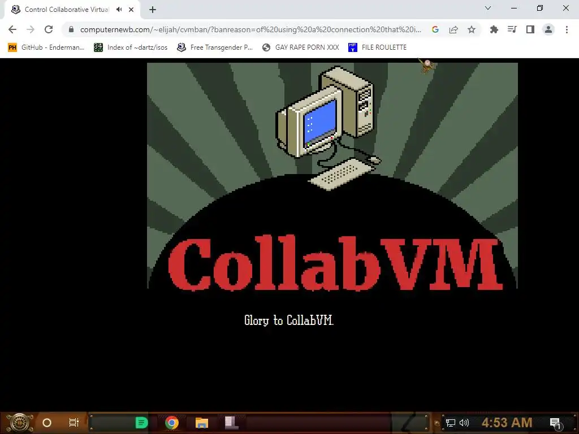
Task: Open File Explorer from the taskbar
Action: [202, 423]
